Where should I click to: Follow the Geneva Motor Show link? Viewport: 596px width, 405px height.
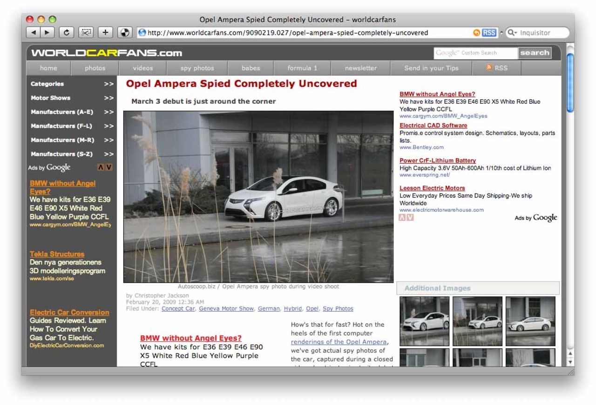tap(226, 308)
